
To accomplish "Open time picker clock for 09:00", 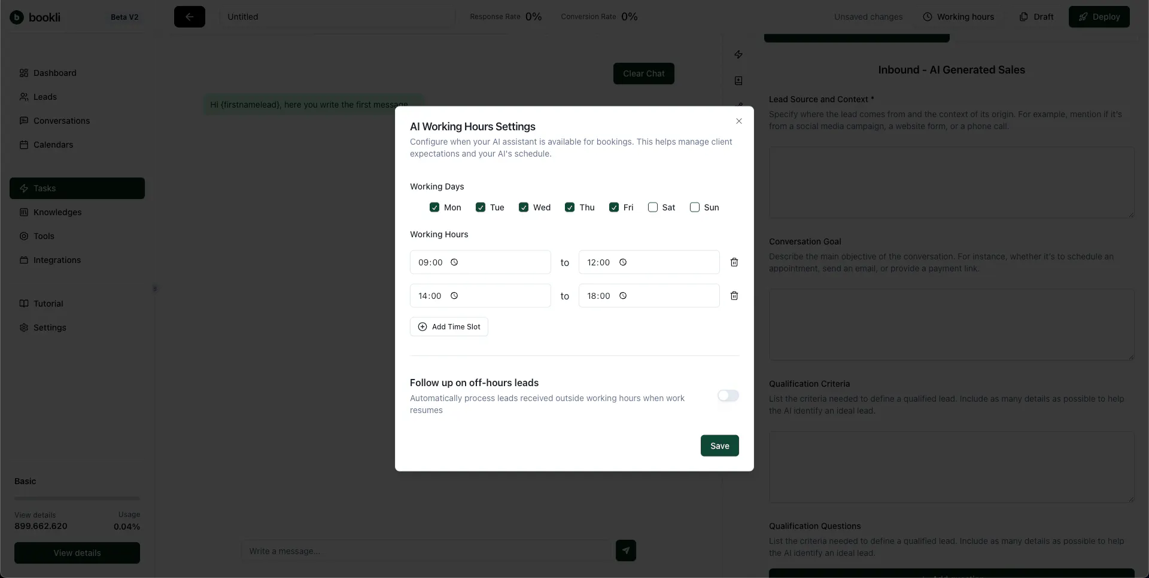I will (454, 262).
